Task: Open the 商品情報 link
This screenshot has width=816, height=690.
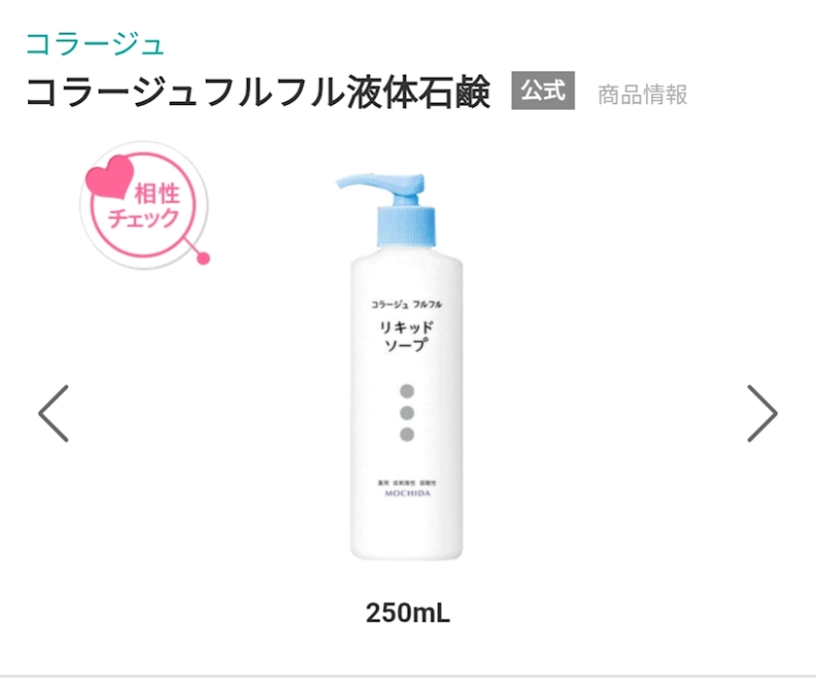Action: click(x=642, y=95)
